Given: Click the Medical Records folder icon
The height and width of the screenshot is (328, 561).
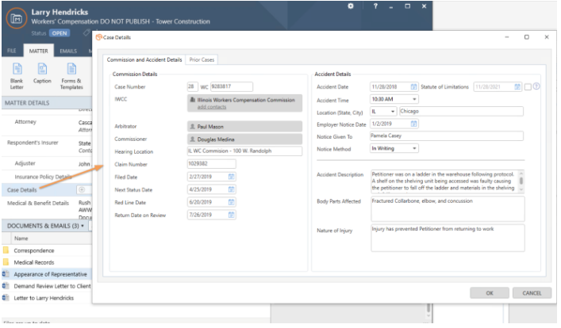Looking at the screenshot, I should tap(6, 262).
